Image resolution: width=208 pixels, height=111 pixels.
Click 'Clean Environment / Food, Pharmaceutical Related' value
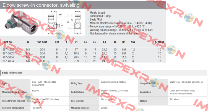[x=182, y=92]
